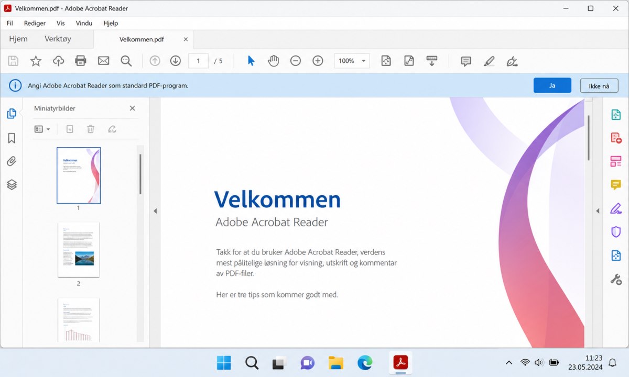The width and height of the screenshot is (629, 377).
Task: Open the Hjelp menu
Action: point(111,23)
